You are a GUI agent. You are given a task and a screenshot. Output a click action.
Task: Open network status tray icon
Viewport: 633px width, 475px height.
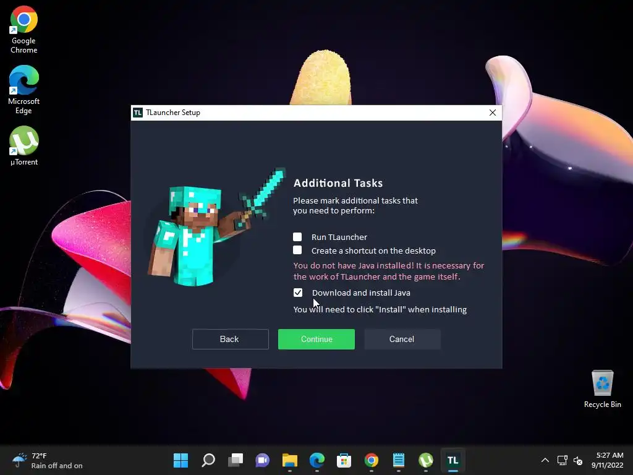click(x=562, y=460)
